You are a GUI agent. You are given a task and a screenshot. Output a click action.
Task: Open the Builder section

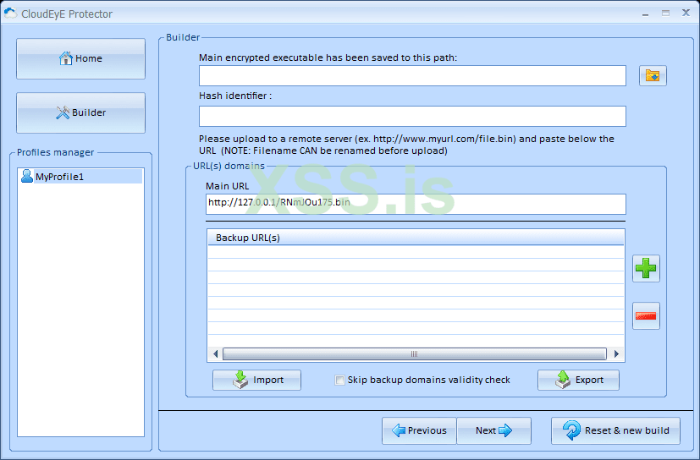pos(80,112)
